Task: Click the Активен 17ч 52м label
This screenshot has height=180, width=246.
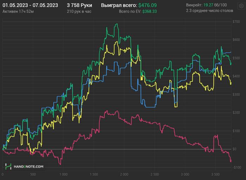Action: point(18,12)
